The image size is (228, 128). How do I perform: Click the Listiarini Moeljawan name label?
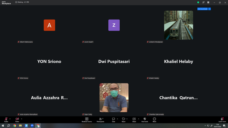pyautogui.click(x=155, y=42)
